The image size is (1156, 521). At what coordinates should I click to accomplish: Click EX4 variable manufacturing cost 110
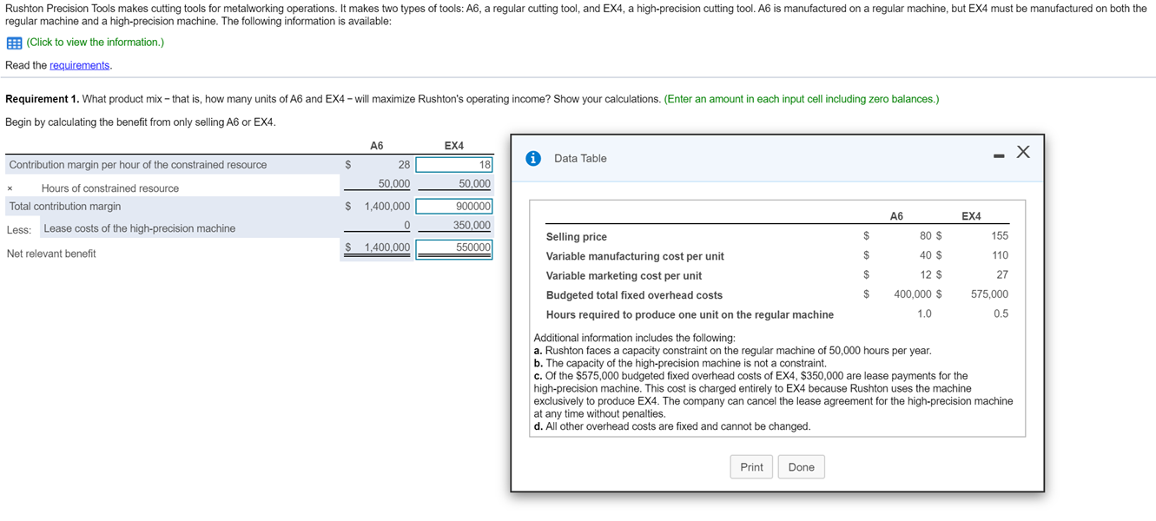click(x=1000, y=255)
